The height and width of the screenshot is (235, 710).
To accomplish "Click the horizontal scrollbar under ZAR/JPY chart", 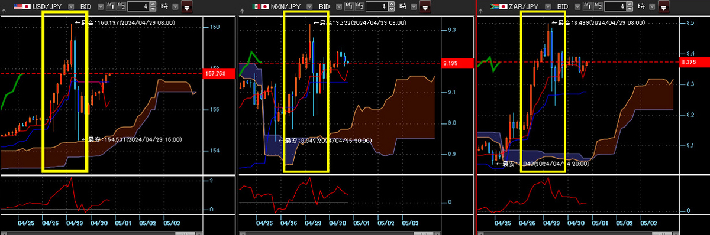I will coord(578,233).
